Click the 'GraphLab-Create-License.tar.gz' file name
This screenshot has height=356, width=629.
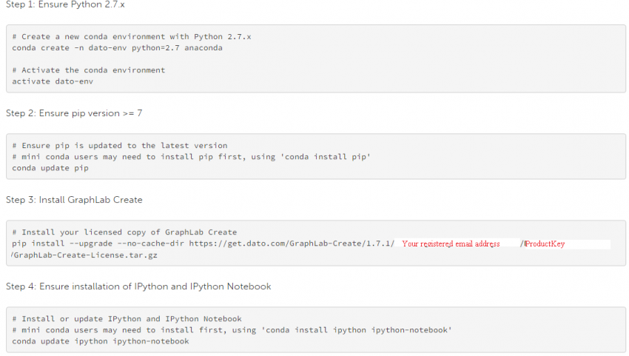pyautogui.click(x=85, y=255)
